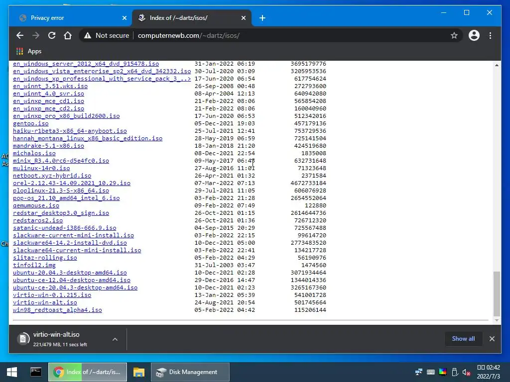Click the USB safely remove tray icon
Screen dimensions: 510x382
click(455, 372)
